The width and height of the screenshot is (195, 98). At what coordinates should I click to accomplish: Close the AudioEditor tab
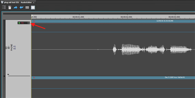coord(34,3)
